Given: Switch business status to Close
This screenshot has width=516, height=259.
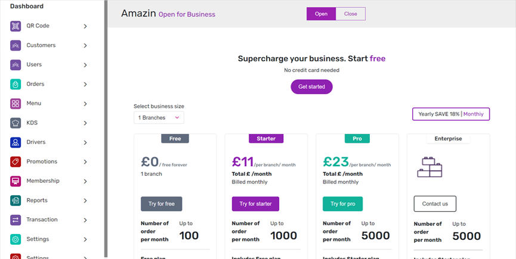Looking at the screenshot, I should coord(350,14).
